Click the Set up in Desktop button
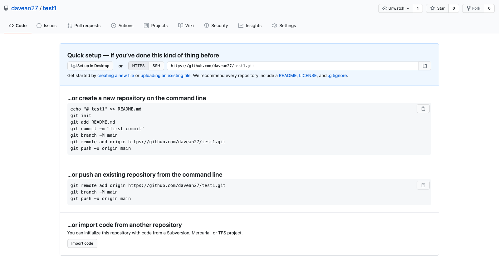 click(90, 66)
